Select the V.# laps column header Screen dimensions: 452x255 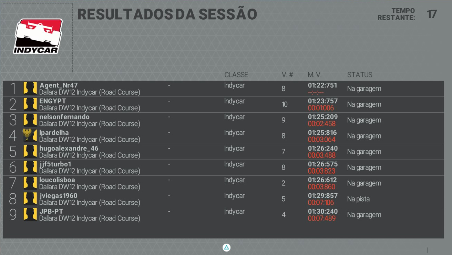tap(287, 75)
